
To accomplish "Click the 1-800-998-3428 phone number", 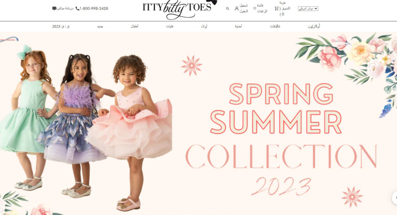I will (x=94, y=9).
